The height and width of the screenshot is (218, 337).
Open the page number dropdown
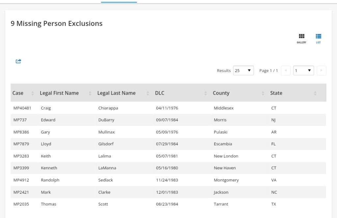[303, 71]
